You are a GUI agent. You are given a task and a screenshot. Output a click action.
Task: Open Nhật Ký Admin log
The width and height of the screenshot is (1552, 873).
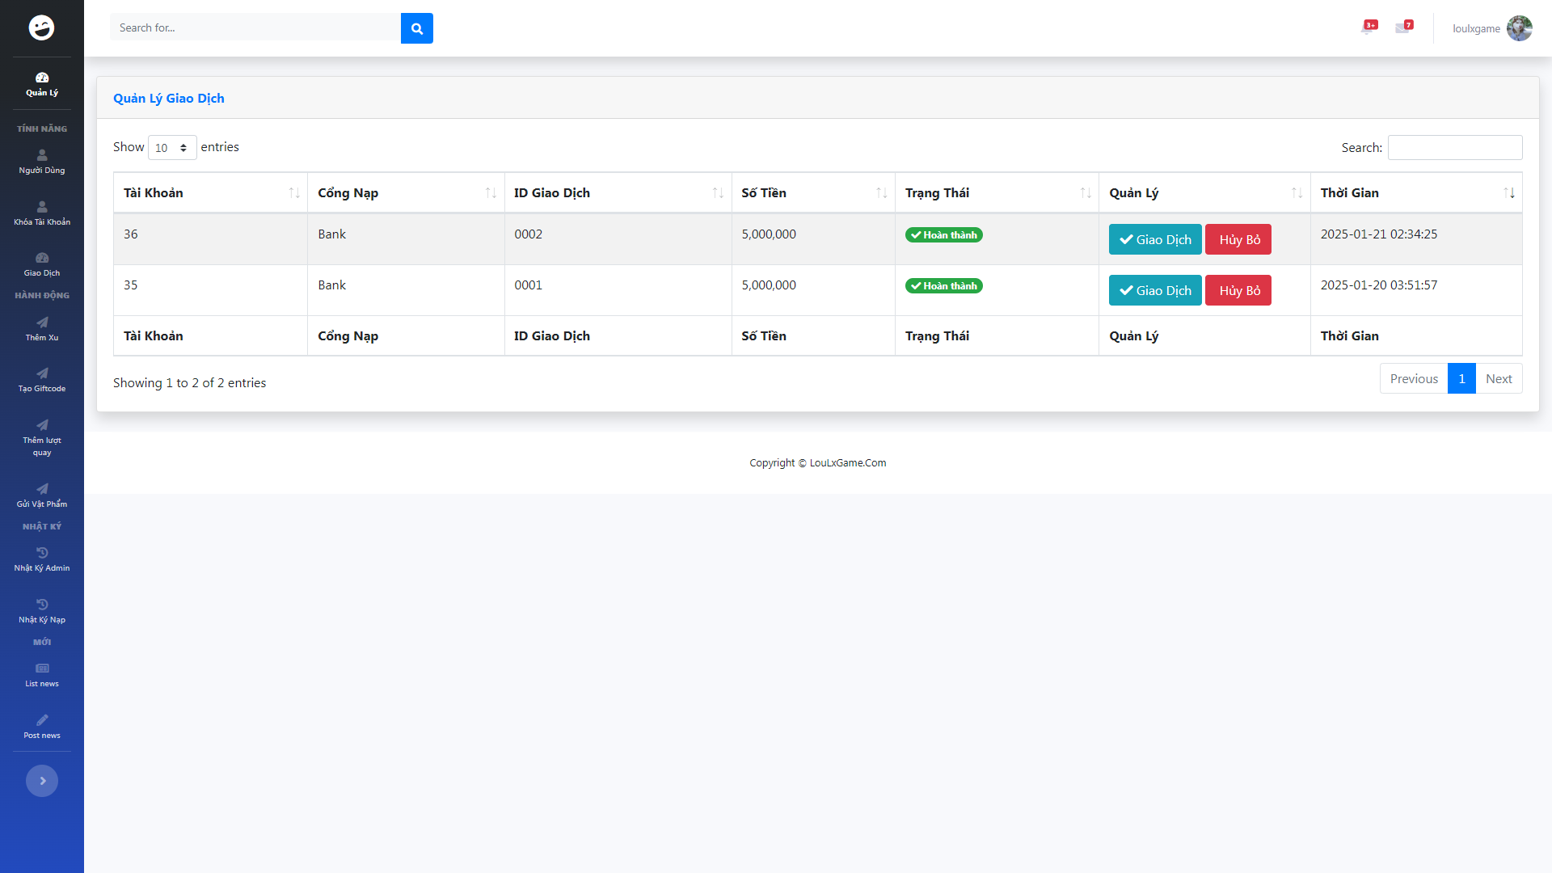click(42, 559)
